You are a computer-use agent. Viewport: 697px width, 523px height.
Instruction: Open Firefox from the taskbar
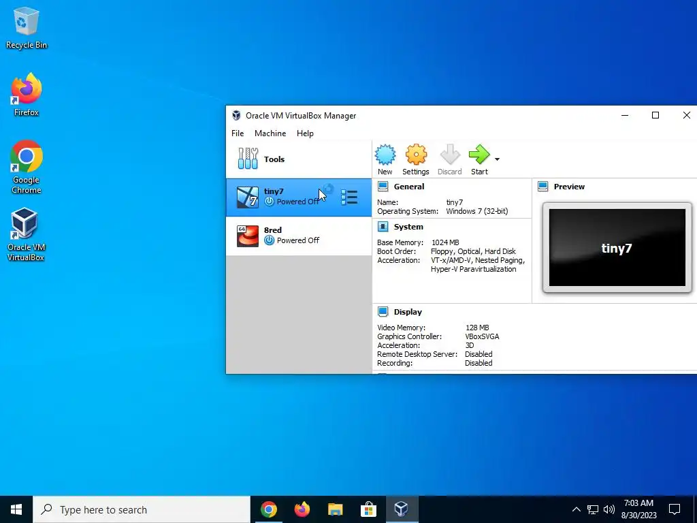click(302, 509)
